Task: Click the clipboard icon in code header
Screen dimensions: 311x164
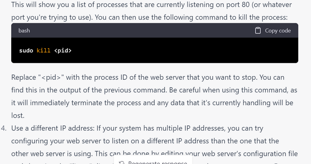Action: 258,31
